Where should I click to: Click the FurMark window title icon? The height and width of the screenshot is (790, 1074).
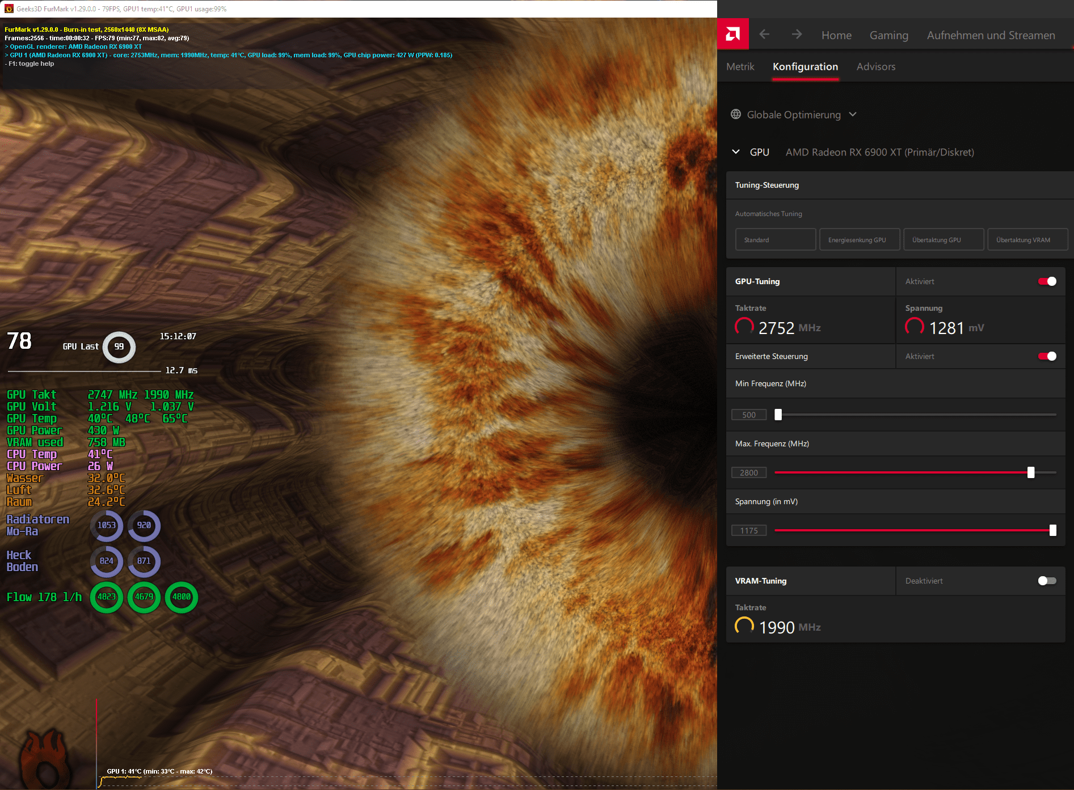[x=9, y=9]
